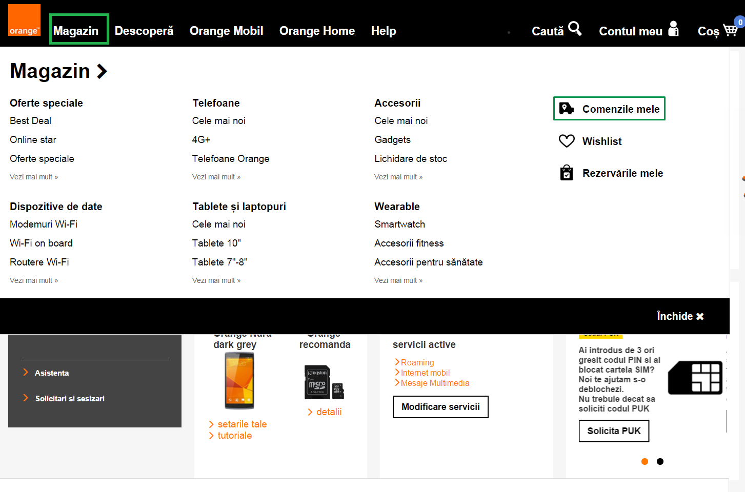745x492 pixels.
Task: Open the Orange Mobil menu
Action: [227, 31]
